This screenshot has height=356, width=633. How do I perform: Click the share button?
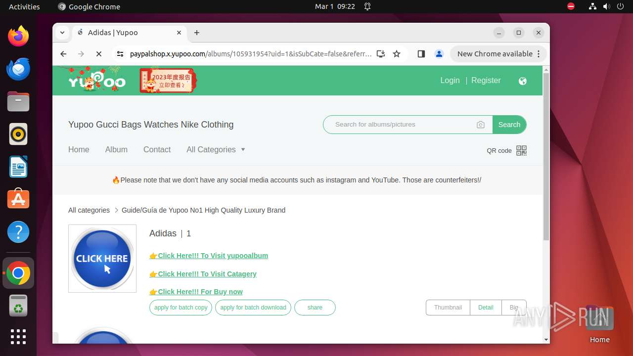(315, 308)
